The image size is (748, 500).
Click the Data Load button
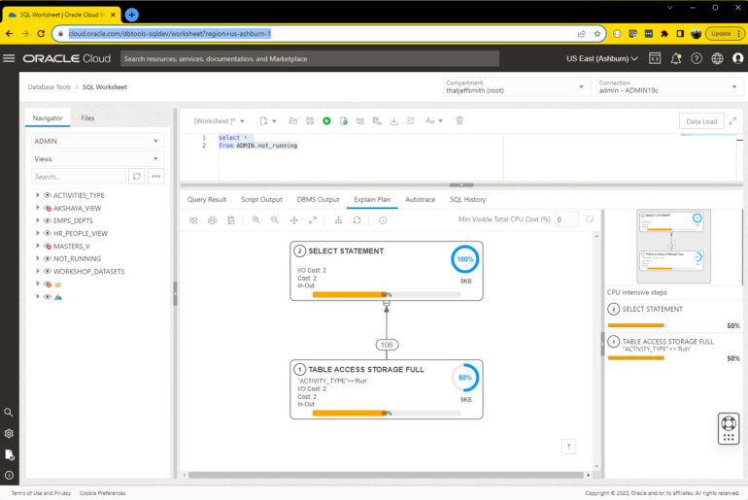(x=701, y=121)
